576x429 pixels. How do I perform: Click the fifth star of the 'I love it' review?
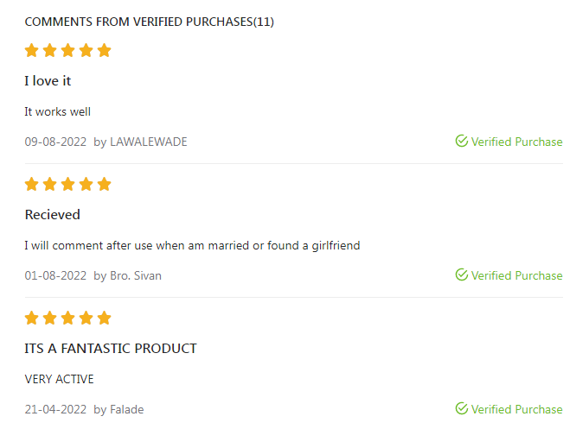pos(105,50)
